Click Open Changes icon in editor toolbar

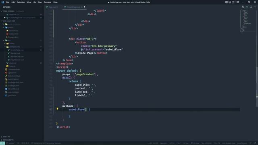[x=243, y=7]
